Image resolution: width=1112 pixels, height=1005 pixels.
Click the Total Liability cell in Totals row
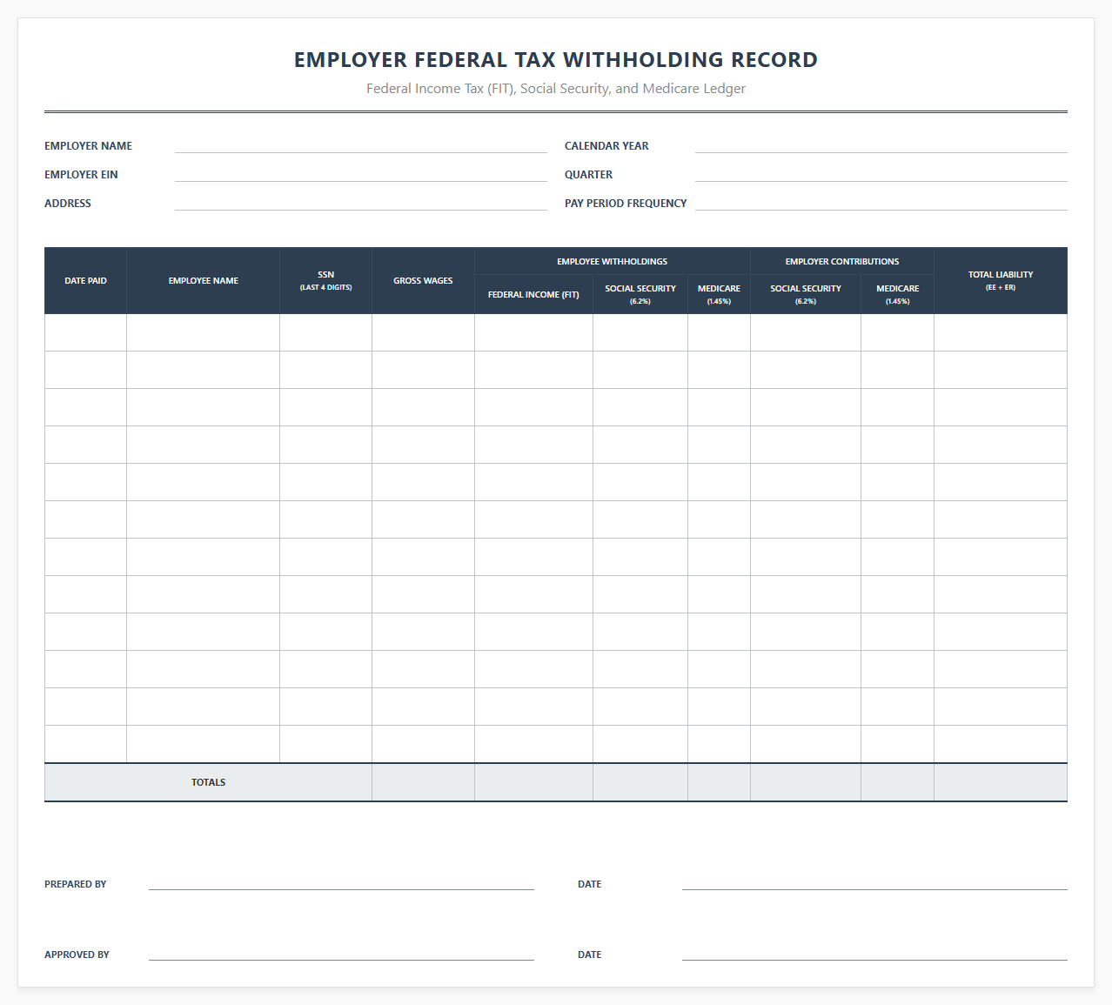coord(1001,782)
